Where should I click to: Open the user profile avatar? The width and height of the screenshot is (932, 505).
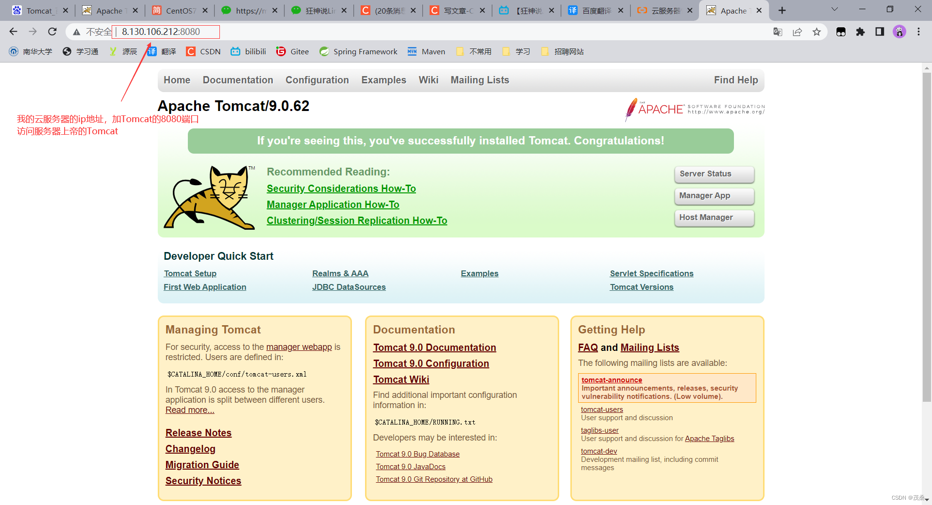click(x=899, y=32)
